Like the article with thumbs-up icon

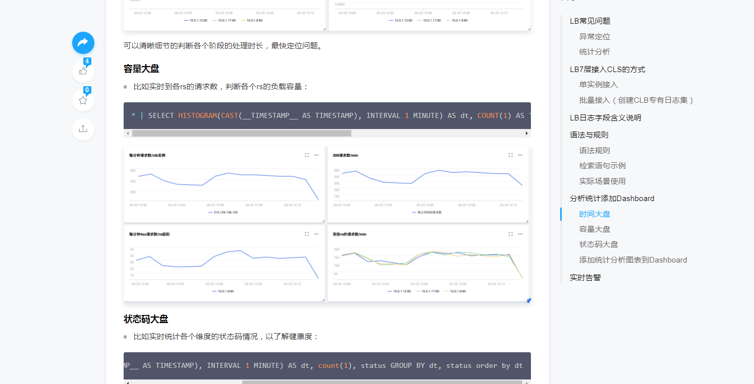(83, 71)
